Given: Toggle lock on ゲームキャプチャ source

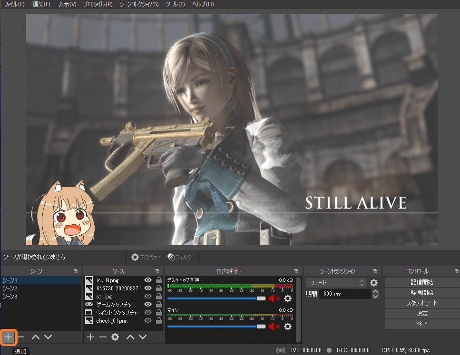Looking at the screenshot, I should [x=159, y=304].
